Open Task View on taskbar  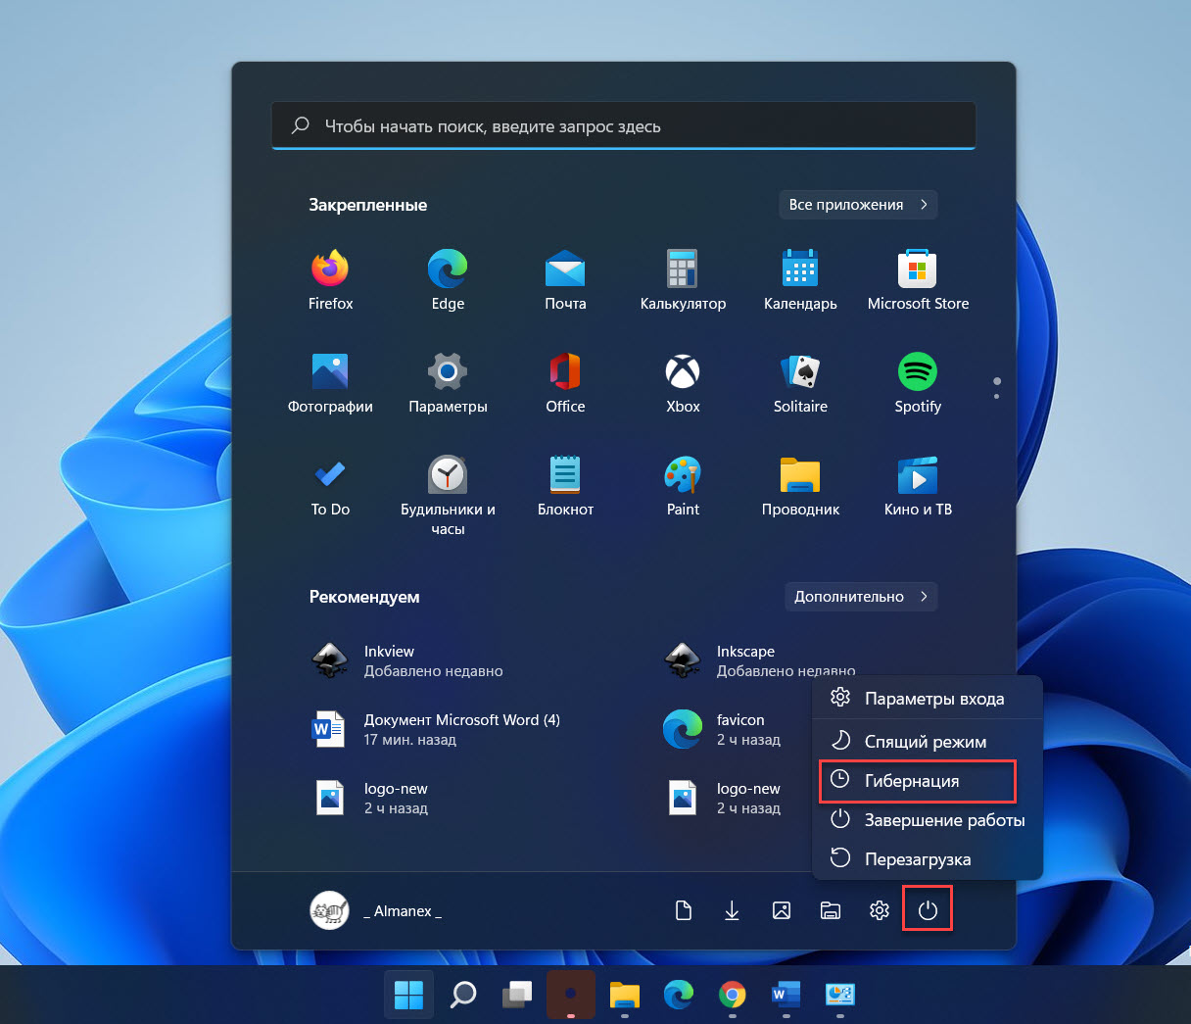click(x=517, y=995)
